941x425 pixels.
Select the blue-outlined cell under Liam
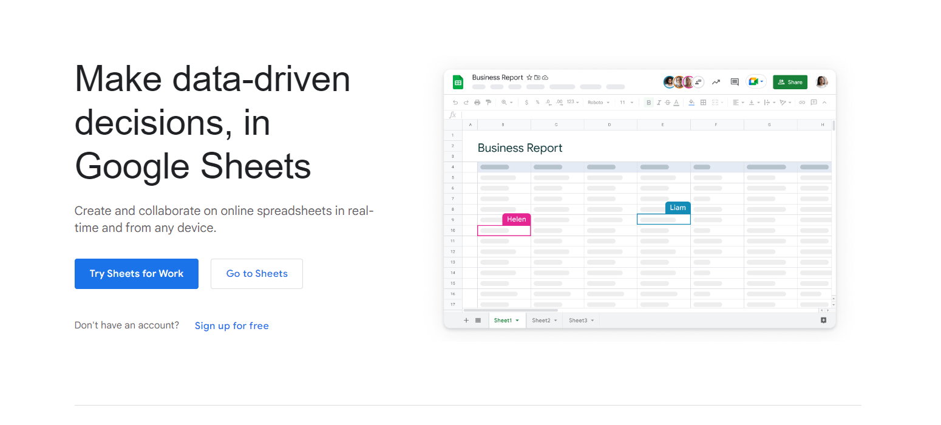664,219
